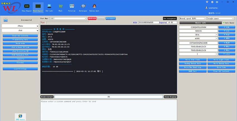
Task: Click the CT/model button
Action: (x=20, y=63)
